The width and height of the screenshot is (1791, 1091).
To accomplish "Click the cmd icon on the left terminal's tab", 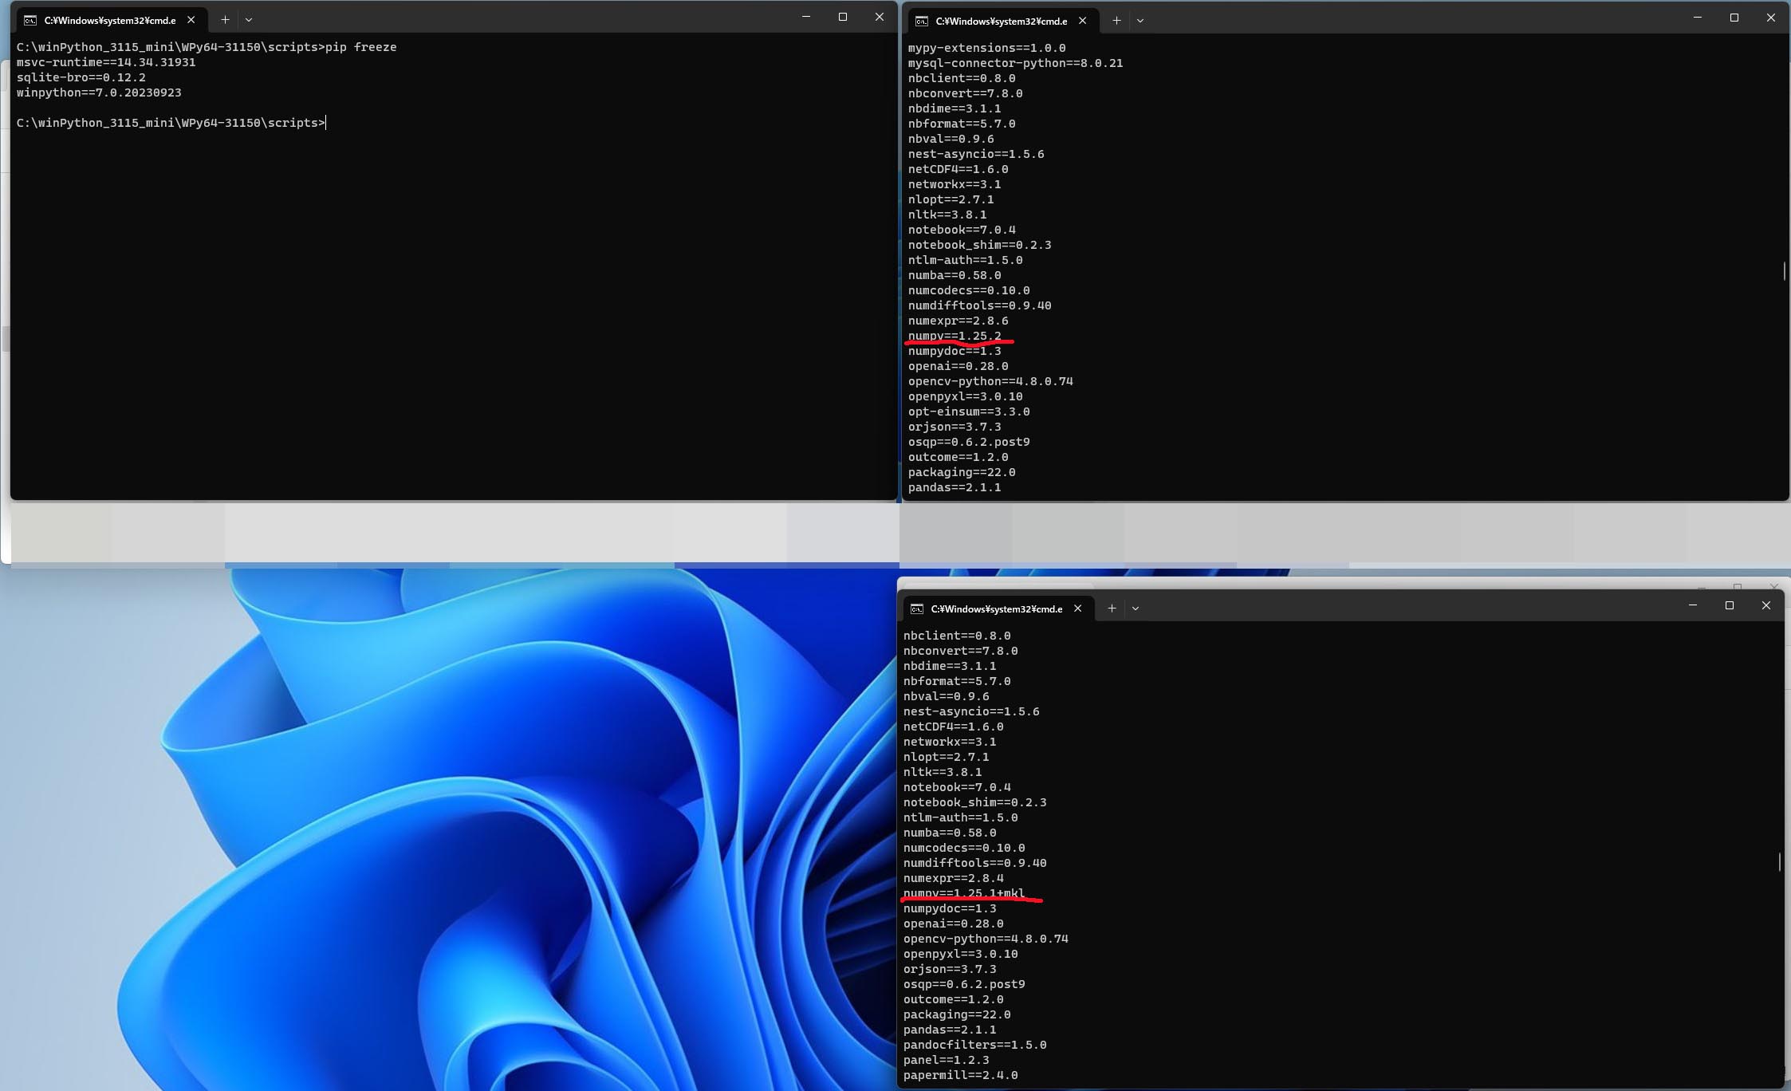I will coord(30,19).
